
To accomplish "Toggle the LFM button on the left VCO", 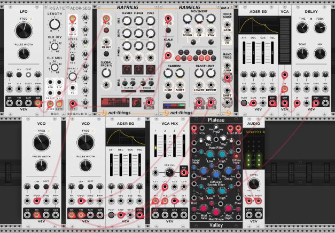I will (37, 187).
